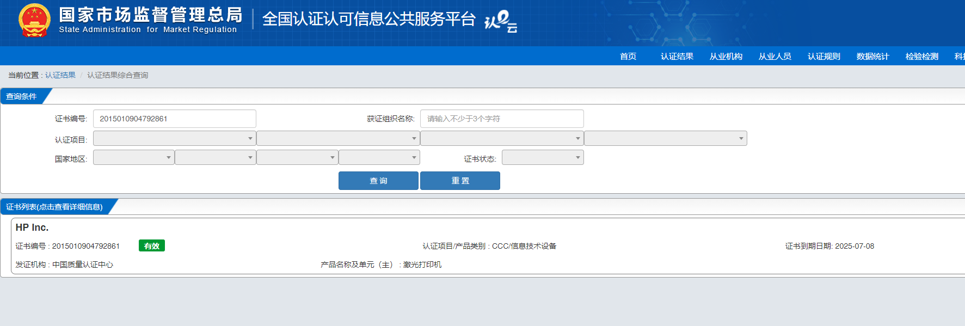Image resolution: width=965 pixels, height=326 pixels.
Task: Click the issuer 中国质量认证中心 text
Action: click(83, 265)
